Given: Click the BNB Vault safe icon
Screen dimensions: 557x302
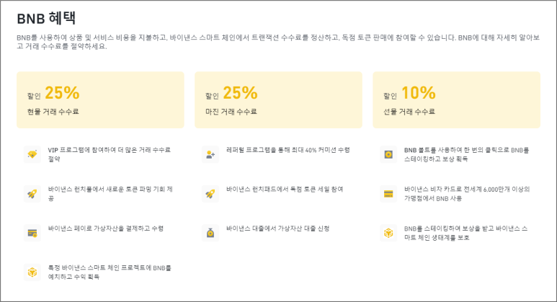Looking at the screenshot, I should (x=388, y=154).
